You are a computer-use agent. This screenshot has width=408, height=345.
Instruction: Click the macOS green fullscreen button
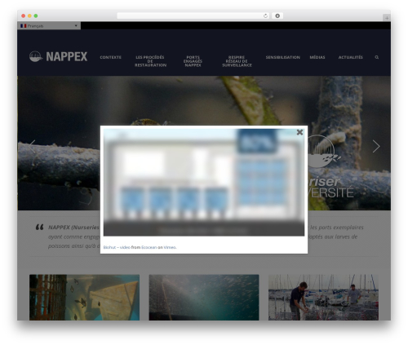click(x=36, y=15)
